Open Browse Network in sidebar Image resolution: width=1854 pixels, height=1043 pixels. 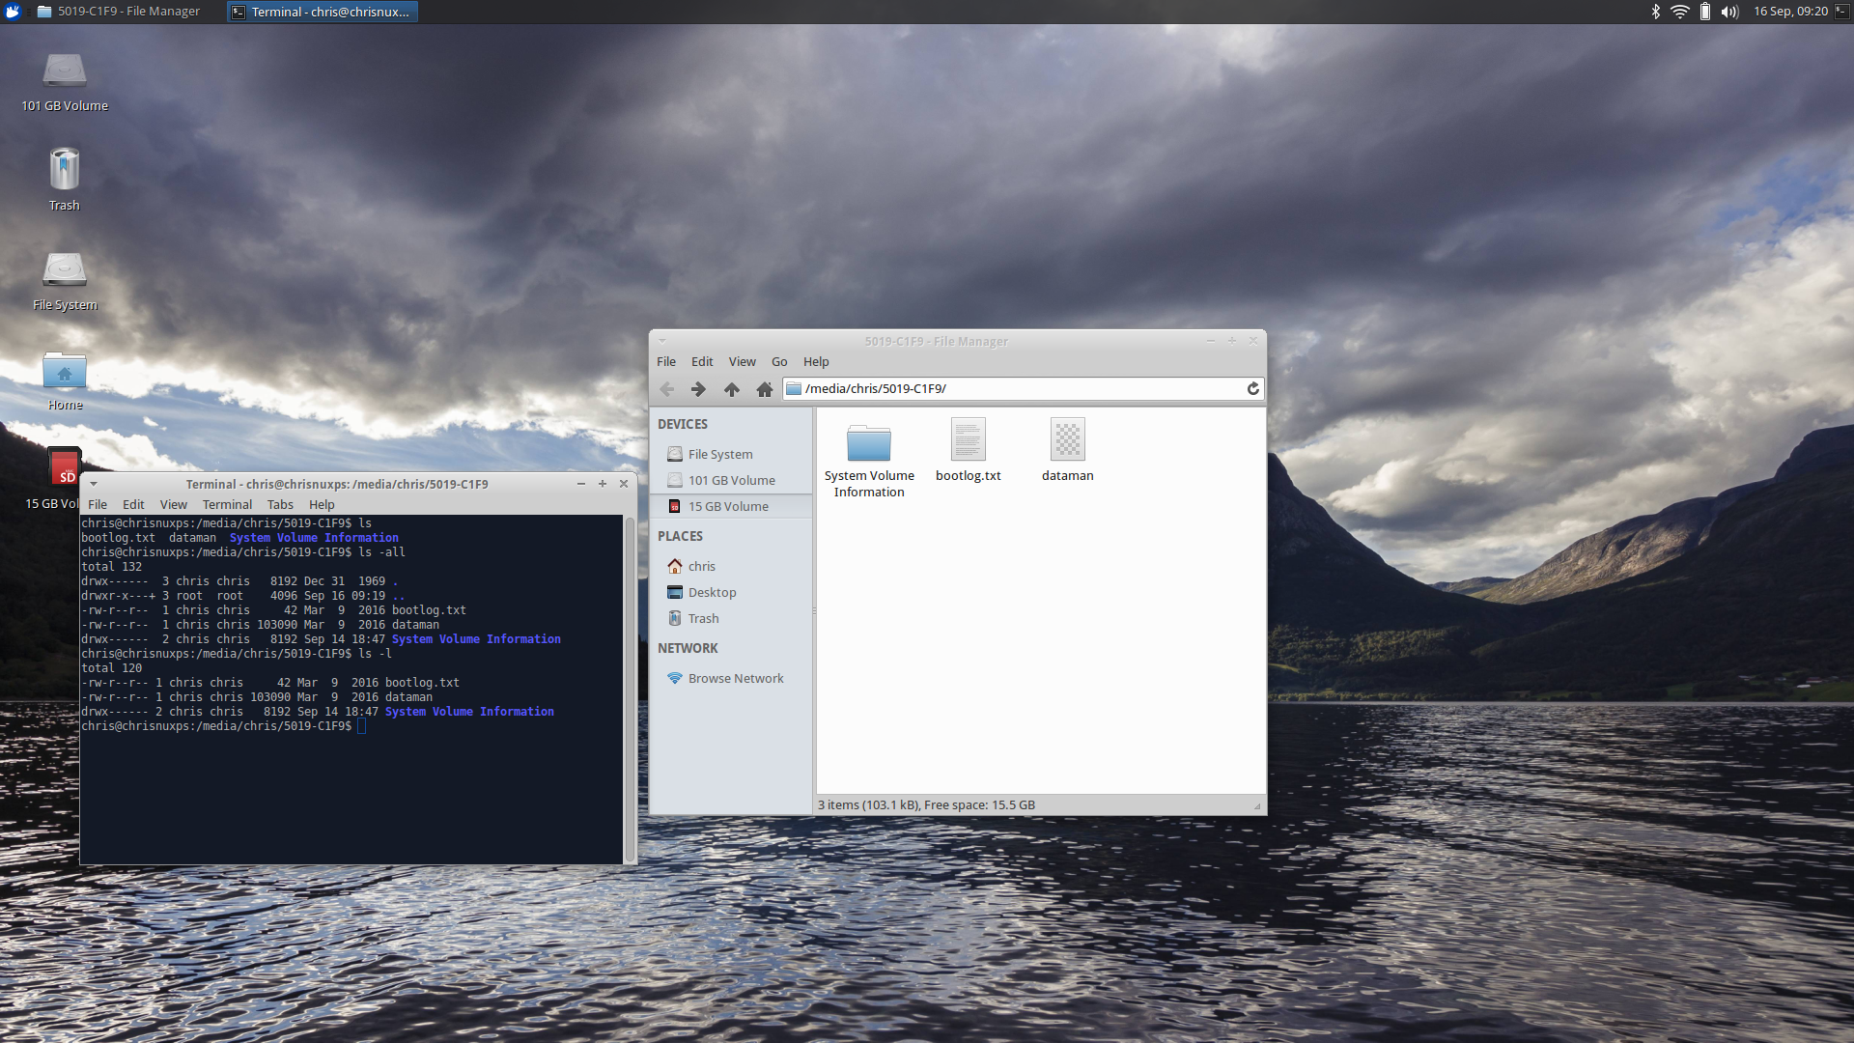(735, 678)
